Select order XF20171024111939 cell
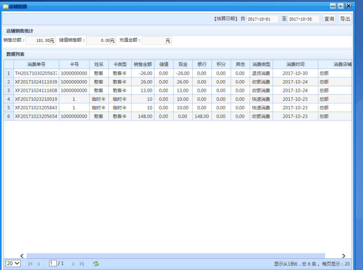363x270 pixels. (x=36, y=82)
